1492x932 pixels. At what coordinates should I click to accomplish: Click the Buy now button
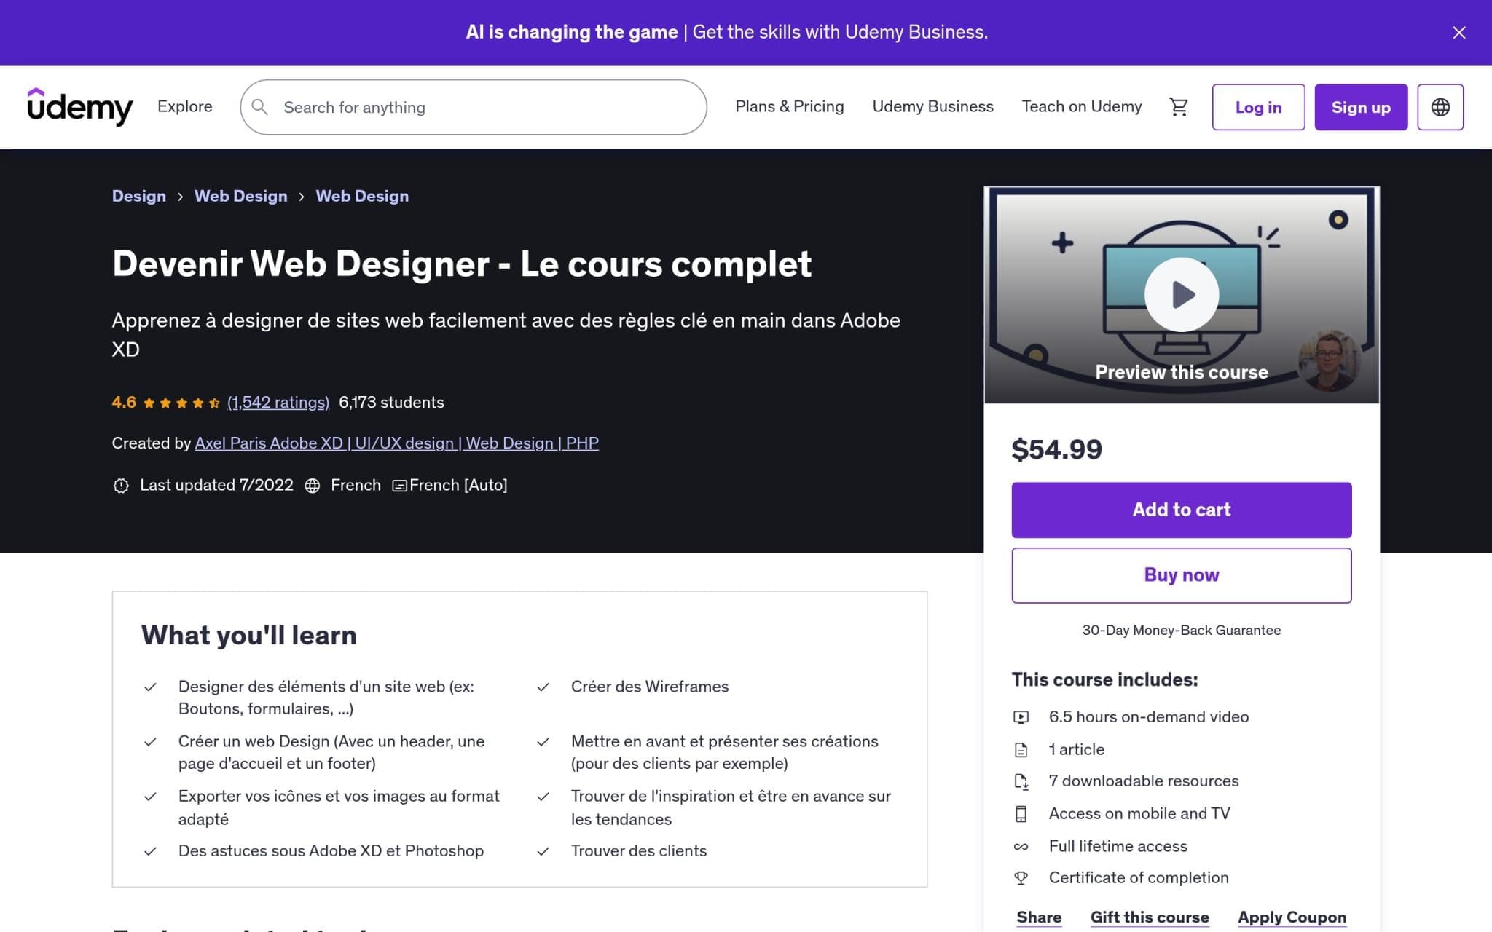1181,575
